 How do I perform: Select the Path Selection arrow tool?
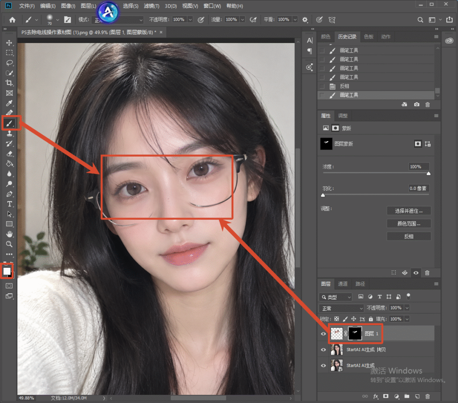pyautogui.click(x=9, y=214)
